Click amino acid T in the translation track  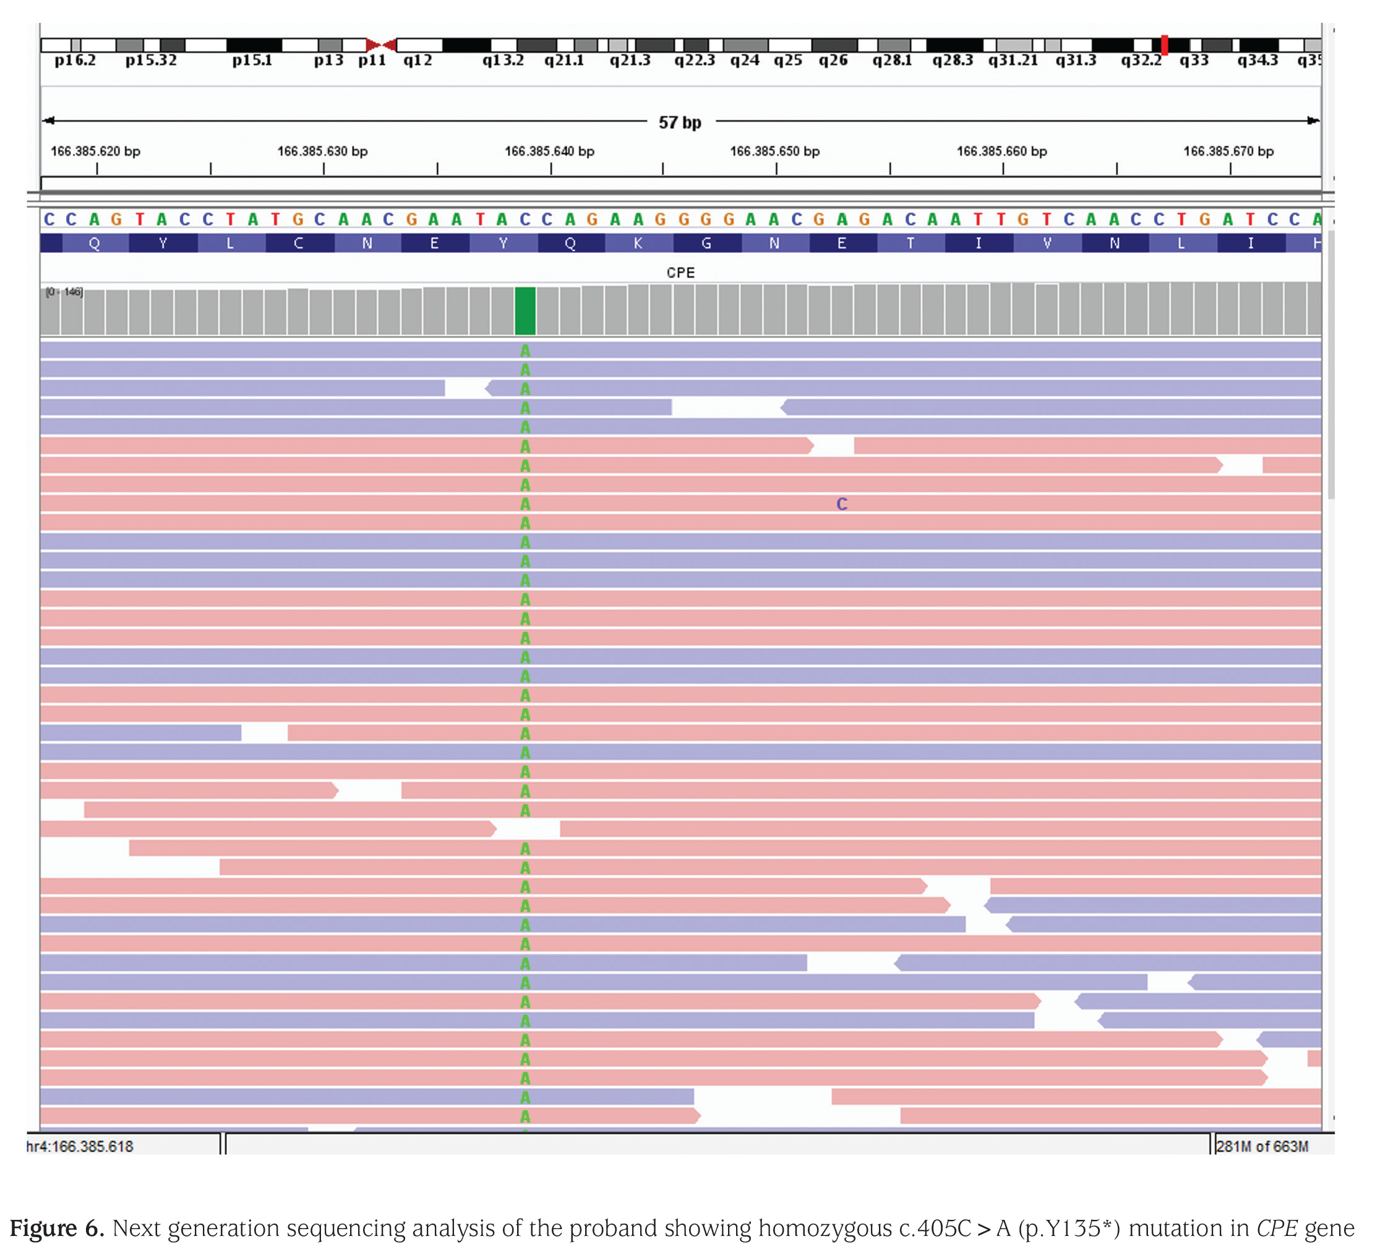click(x=910, y=244)
